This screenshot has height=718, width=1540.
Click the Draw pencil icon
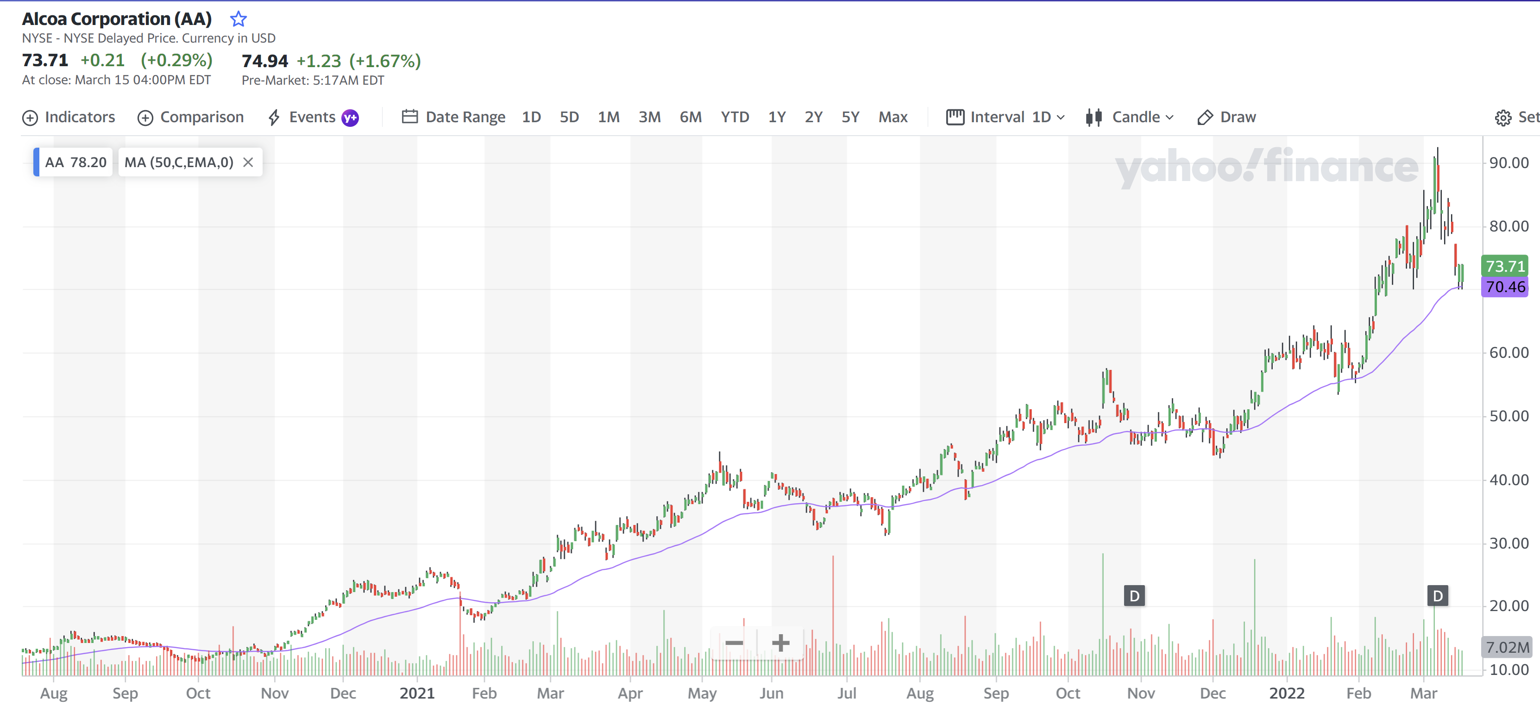1205,118
